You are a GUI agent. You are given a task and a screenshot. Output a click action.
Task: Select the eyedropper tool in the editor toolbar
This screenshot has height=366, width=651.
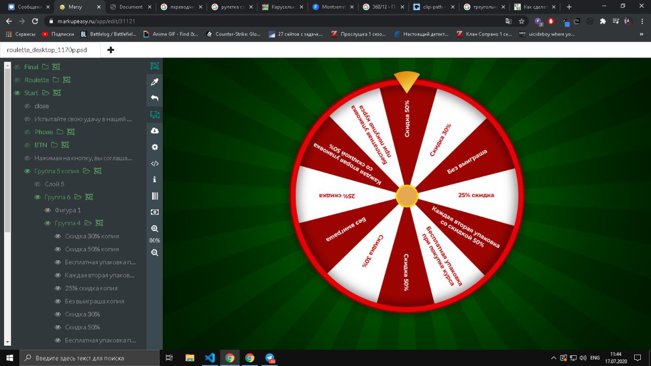point(155,82)
